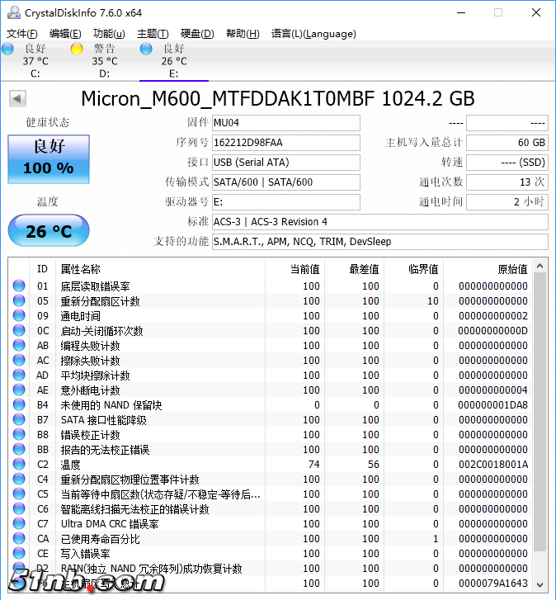The image size is (556, 600).
Task: Open the 文件(F) menu
Action: click(22, 34)
